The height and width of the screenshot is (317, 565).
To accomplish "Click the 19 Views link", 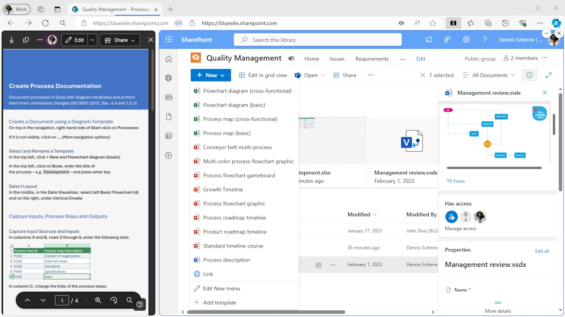I will [x=456, y=181].
